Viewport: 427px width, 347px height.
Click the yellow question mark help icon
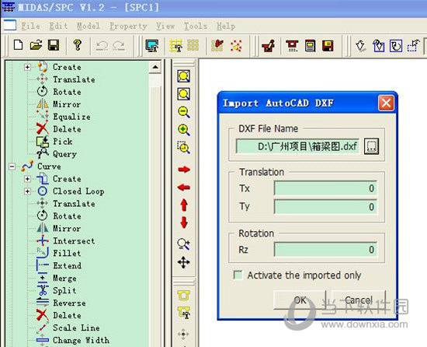pyautogui.click(x=78, y=45)
